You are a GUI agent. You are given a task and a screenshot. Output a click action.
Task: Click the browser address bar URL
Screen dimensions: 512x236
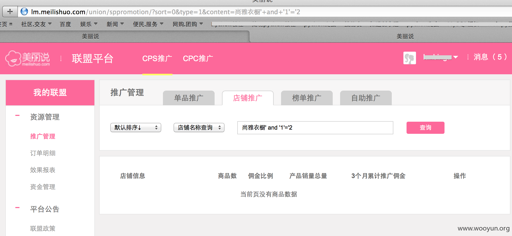click(x=166, y=12)
